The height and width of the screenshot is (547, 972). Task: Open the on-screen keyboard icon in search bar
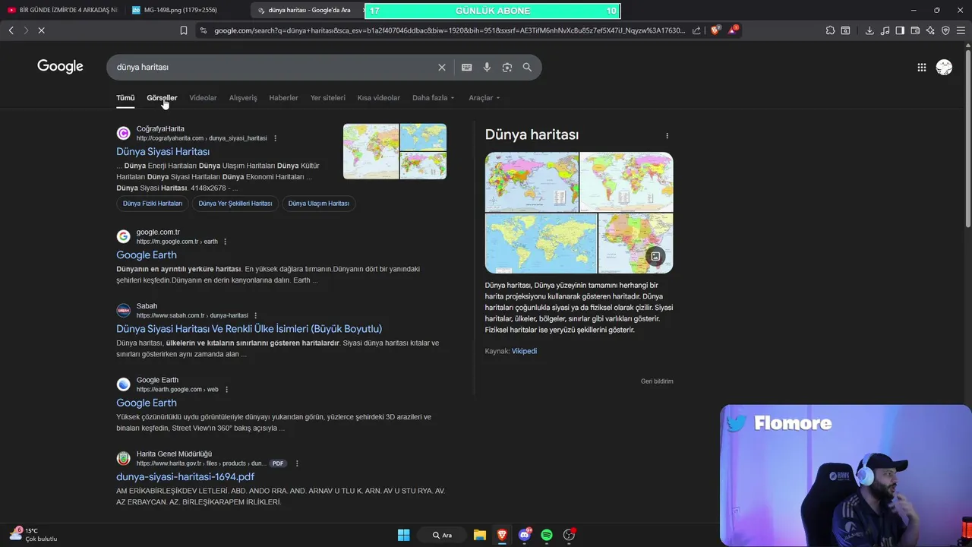pos(467,67)
